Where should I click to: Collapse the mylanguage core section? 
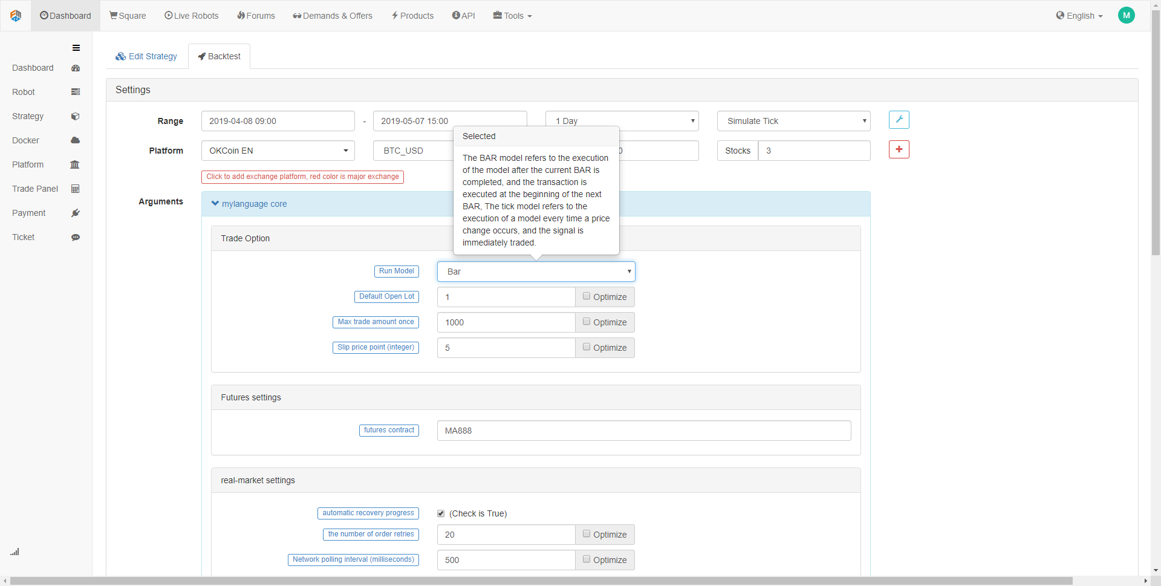point(249,204)
